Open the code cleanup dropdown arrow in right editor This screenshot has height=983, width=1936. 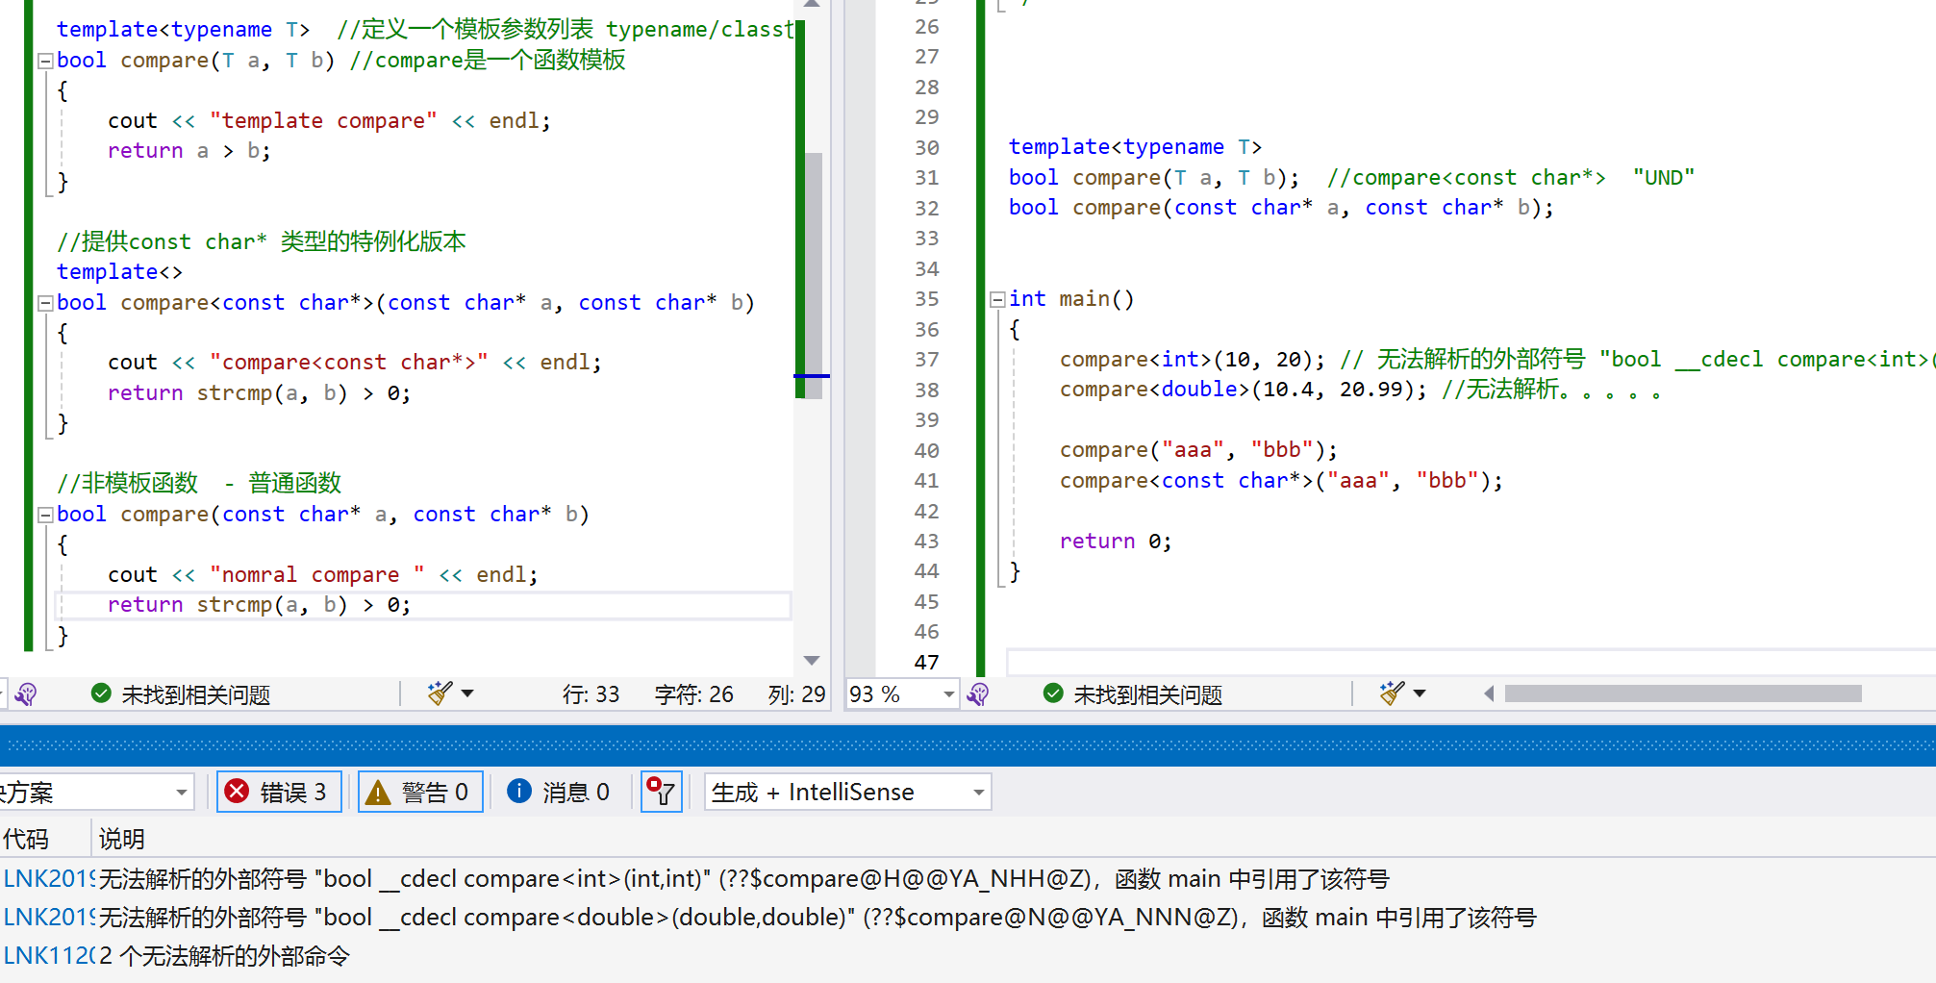pos(1420,693)
